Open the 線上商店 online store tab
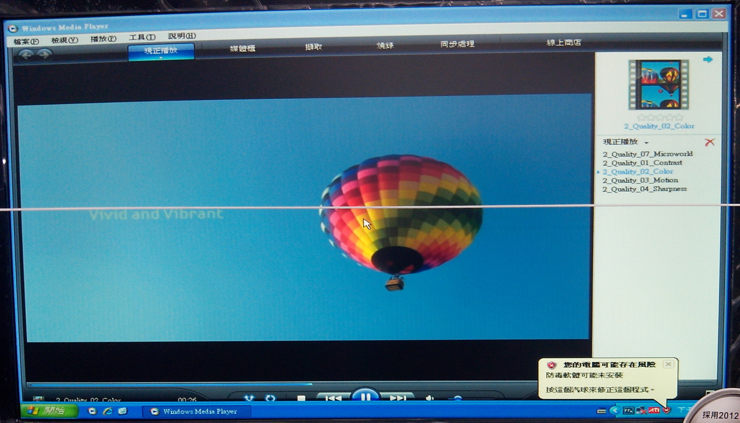The image size is (740, 423). pyautogui.click(x=563, y=42)
